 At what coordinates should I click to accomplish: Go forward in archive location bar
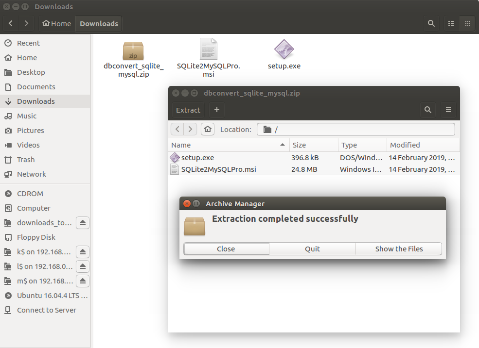click(x=190, y=129)
